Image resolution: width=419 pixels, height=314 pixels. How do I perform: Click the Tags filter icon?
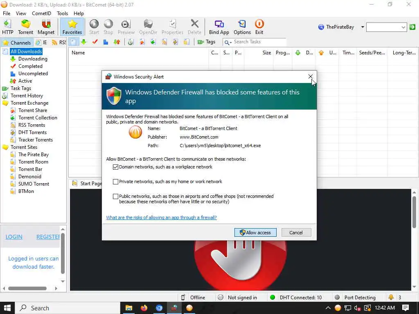(200, 42)
